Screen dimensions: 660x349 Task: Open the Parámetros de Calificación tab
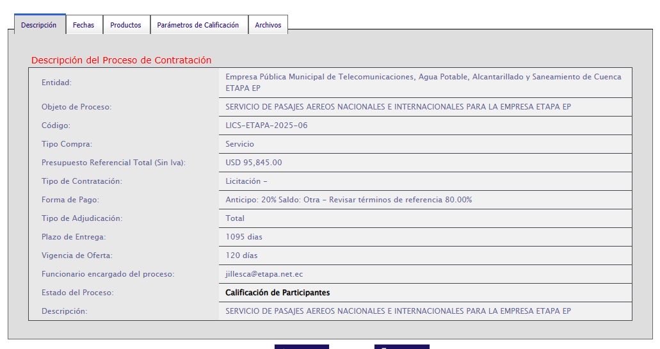198,25
